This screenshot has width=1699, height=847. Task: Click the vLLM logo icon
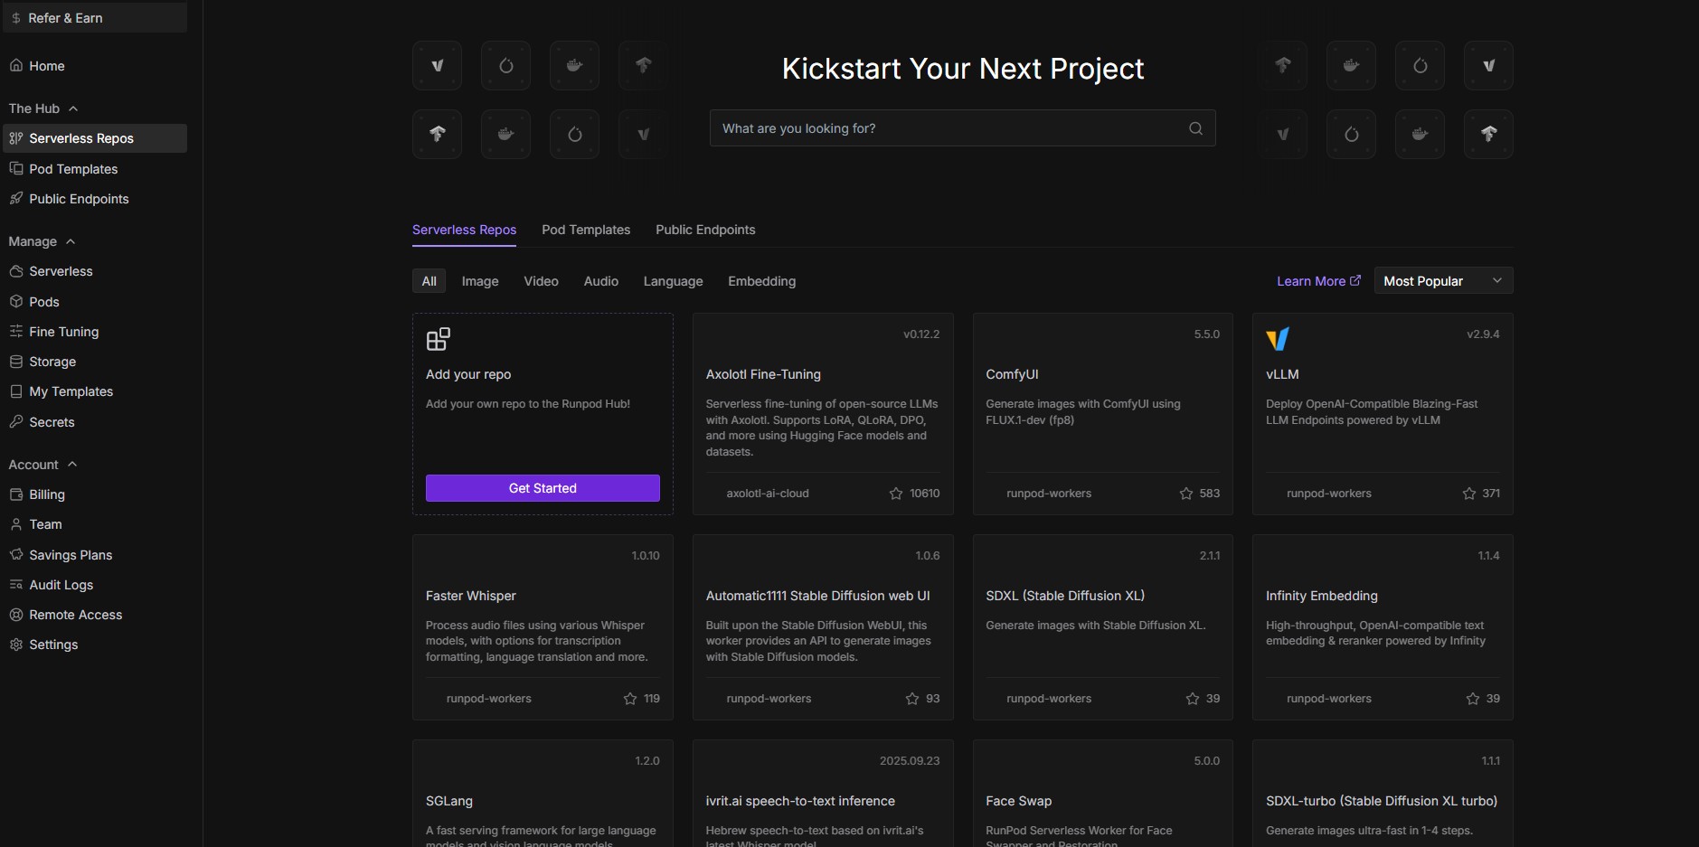(1278, 339)
